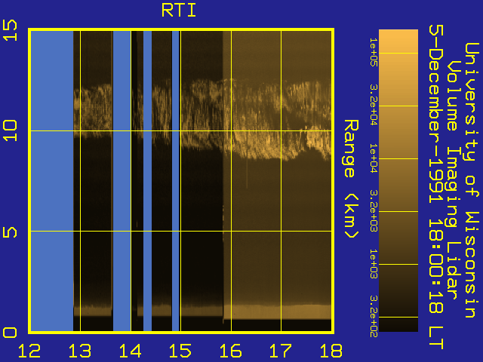Click the 1e+04 colorbar label
483x362 pixels.
pos(374,158)
